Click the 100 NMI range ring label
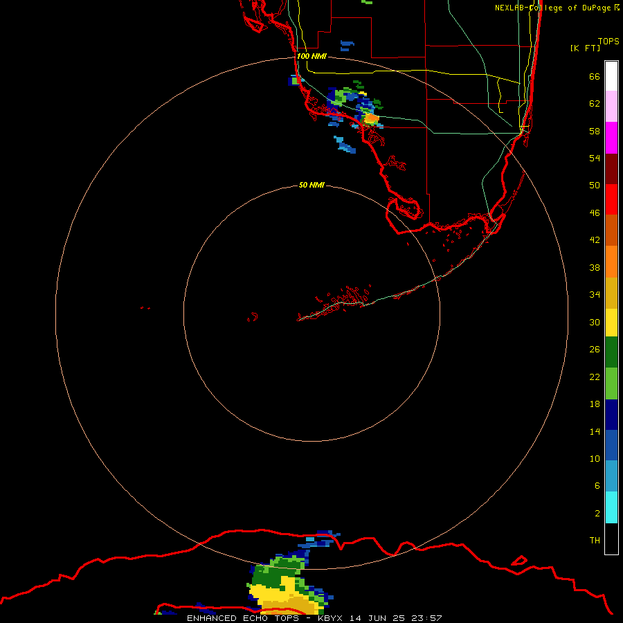Viewport: 623px width, 623px height. tap(311, 56)
